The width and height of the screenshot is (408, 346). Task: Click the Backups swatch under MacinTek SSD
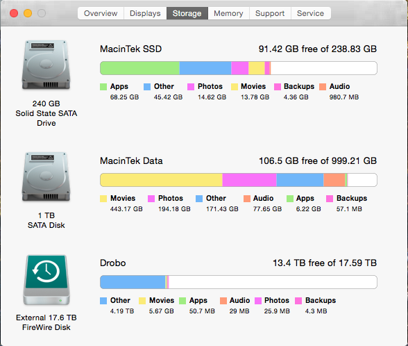tap(278, 87)
